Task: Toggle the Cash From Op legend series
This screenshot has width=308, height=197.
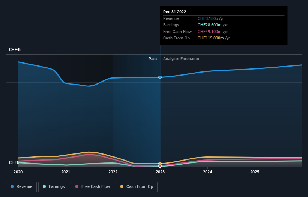Action: [137, 187]
